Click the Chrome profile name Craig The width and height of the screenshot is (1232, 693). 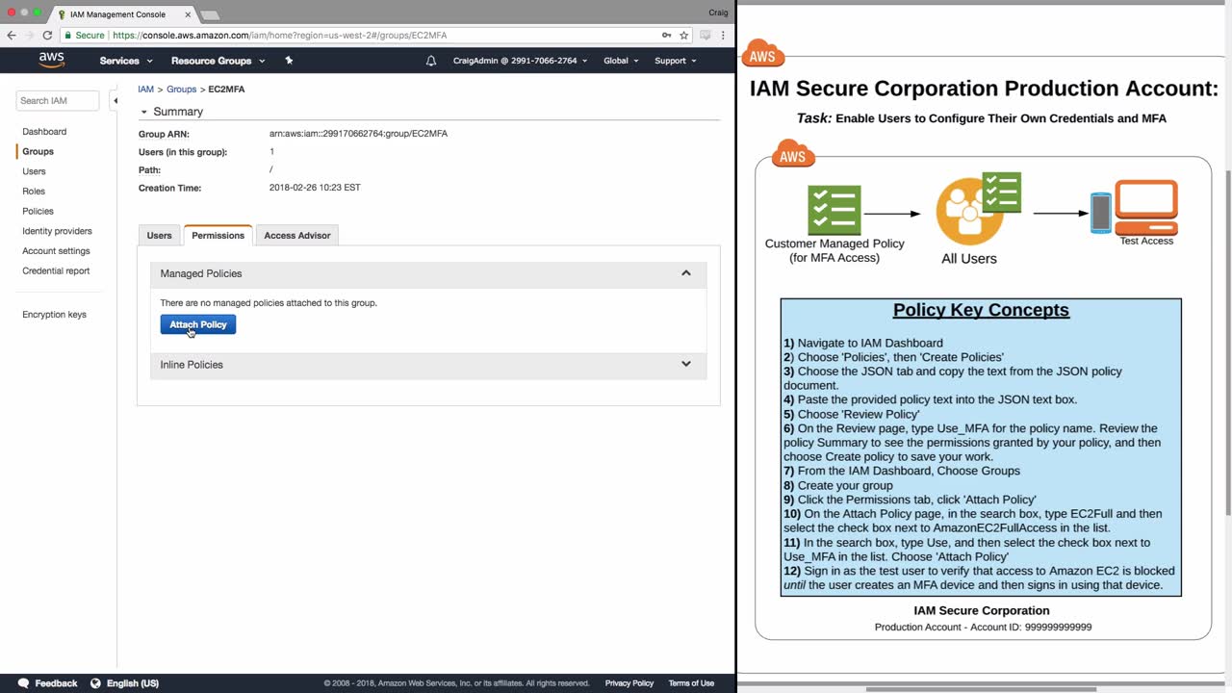click(x=718, y=13)
